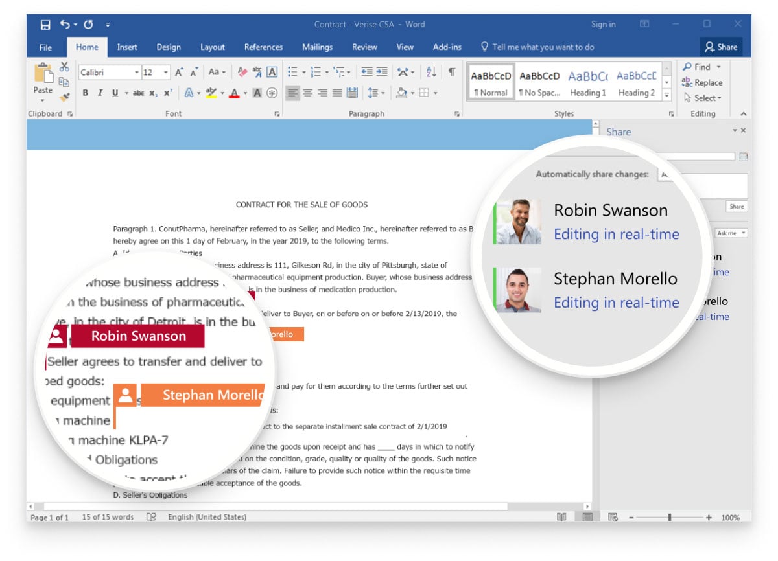Click the Paste clipboard icon

coord(43,75)
